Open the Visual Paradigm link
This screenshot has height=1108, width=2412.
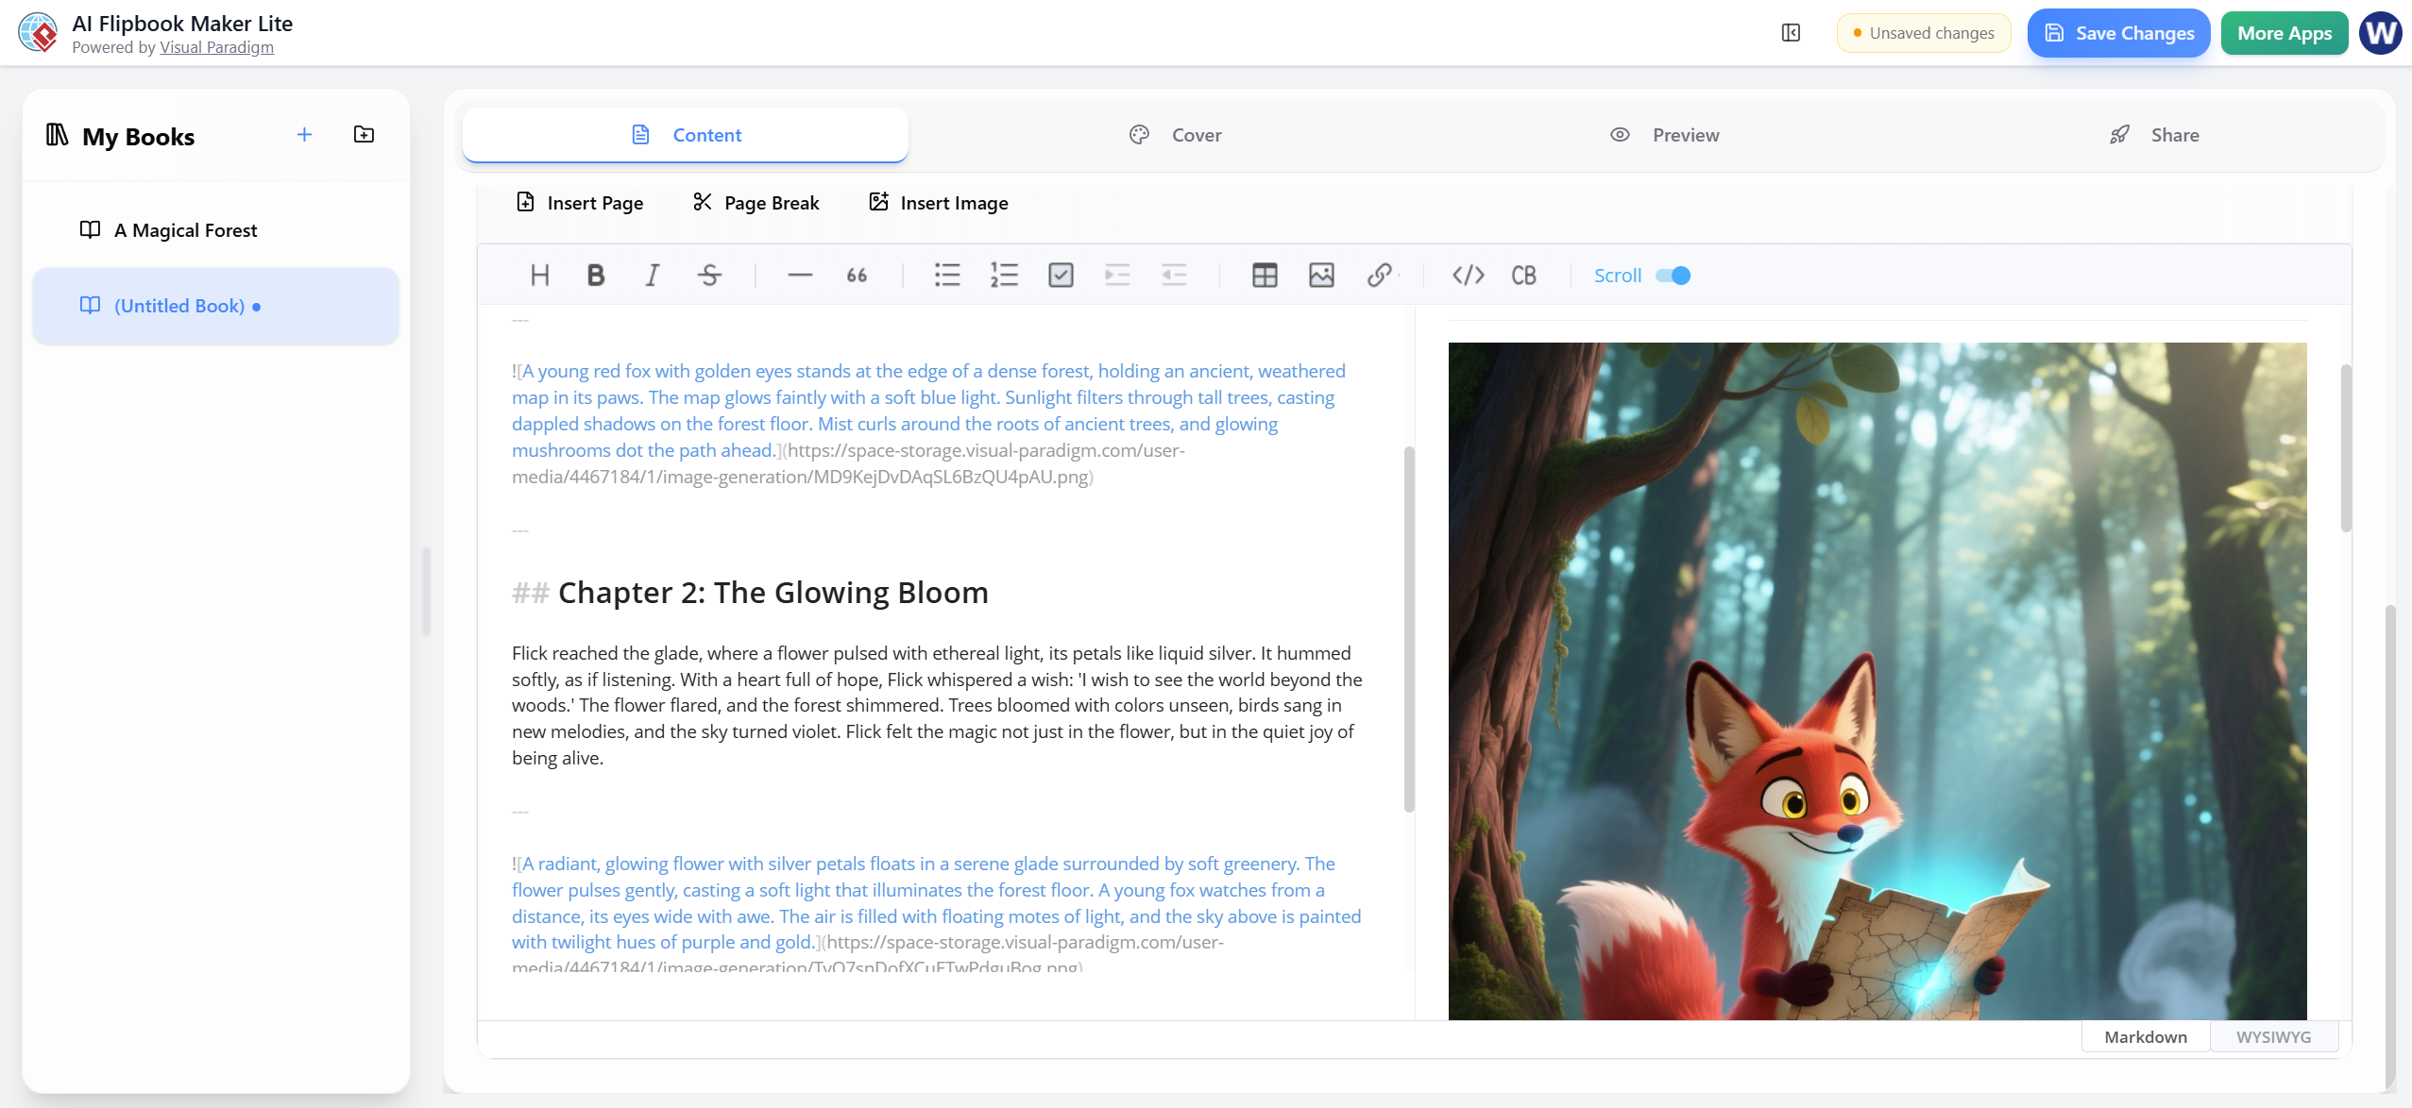pyautogui.click(x=216, y=47)
